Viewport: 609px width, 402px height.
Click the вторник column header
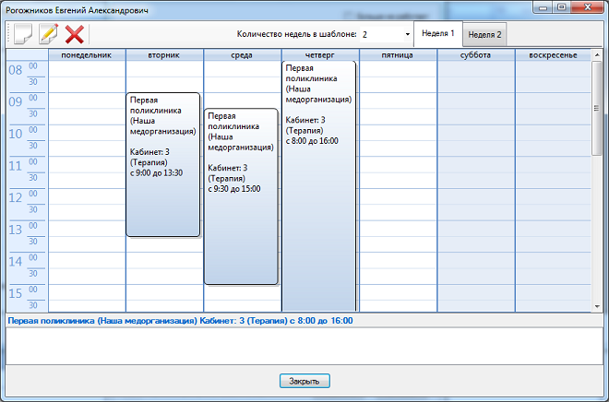164,55
